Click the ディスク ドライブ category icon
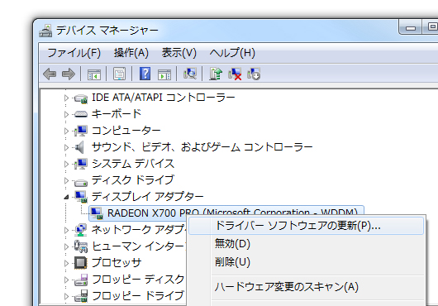 81,182
